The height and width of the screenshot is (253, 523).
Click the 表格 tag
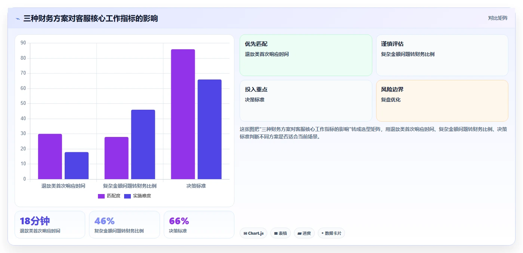(x=280, y=233)
